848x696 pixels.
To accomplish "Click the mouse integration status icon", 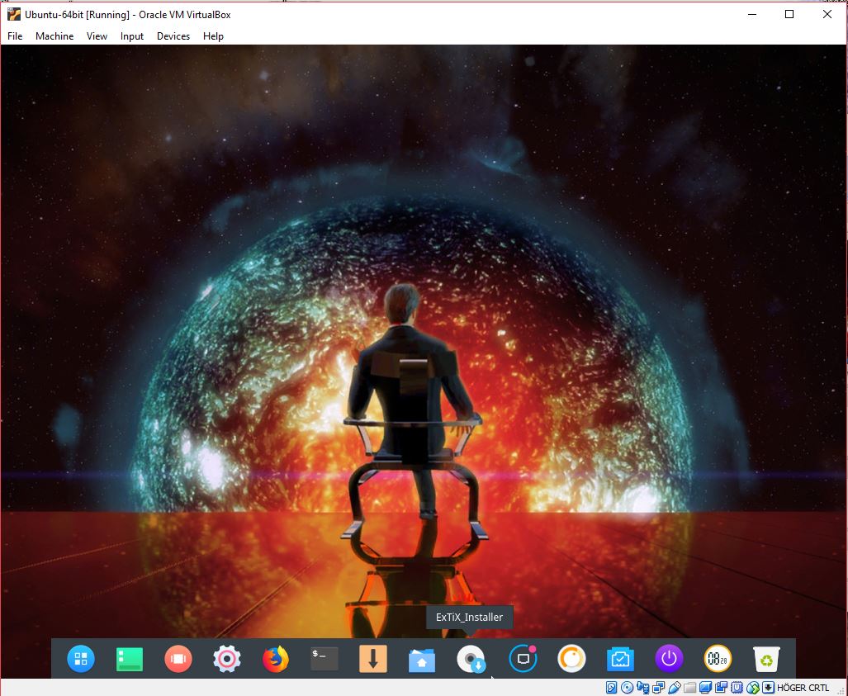I will 753,688.
